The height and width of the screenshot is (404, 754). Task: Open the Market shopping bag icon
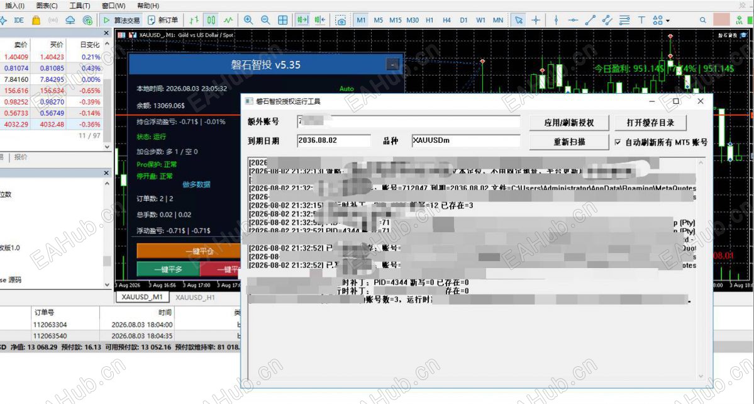click(36, 20)
